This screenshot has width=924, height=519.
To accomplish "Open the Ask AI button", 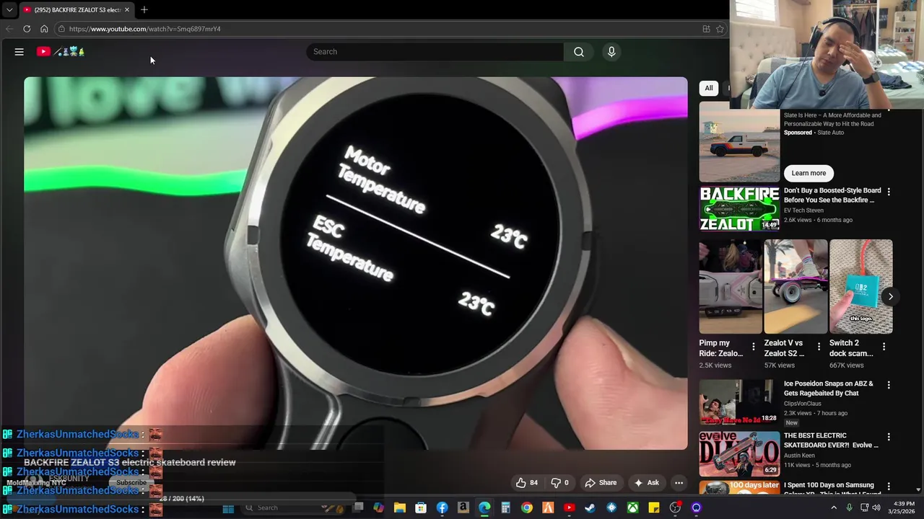I will (646, 483).
